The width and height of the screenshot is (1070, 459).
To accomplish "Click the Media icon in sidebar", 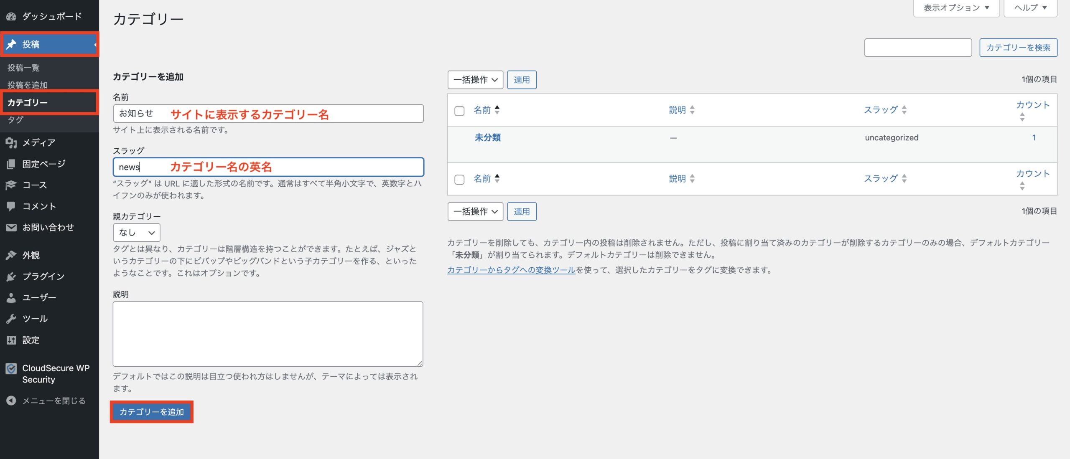I will point(11,143).
